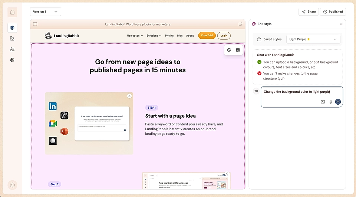
Task: Open the Blog nav item
Action: [x=180, y=36]
